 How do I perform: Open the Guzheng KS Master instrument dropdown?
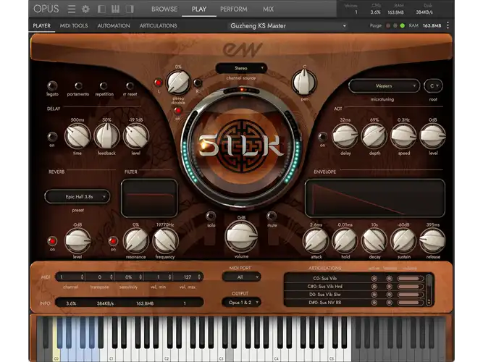[x=288, y=26]
